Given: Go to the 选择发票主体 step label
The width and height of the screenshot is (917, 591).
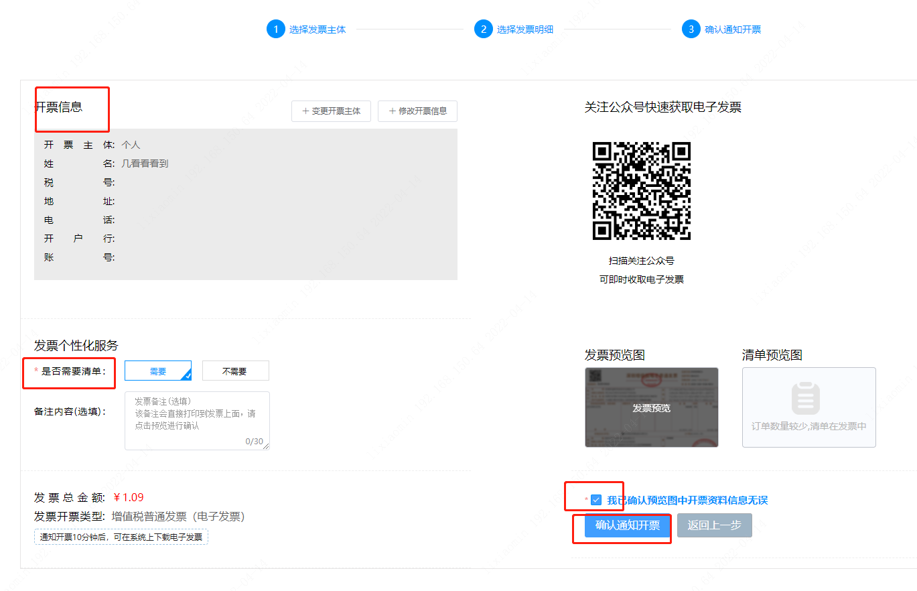Looking at the screenshot, I should click(x=318, y=29).
